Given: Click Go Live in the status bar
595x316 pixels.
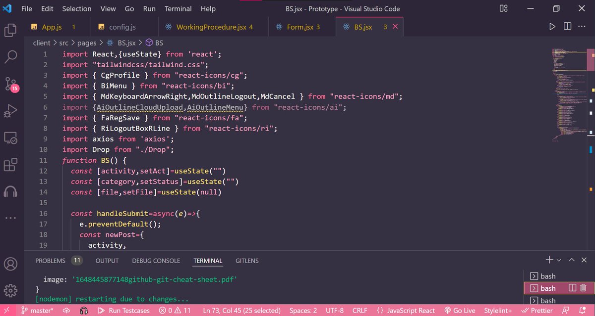Looking at the screenshot, I should coord(460,311).
